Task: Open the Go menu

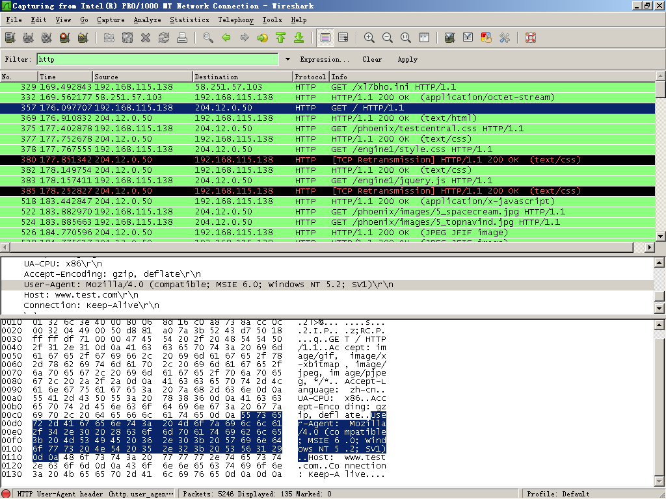Action: coord(84,20)
